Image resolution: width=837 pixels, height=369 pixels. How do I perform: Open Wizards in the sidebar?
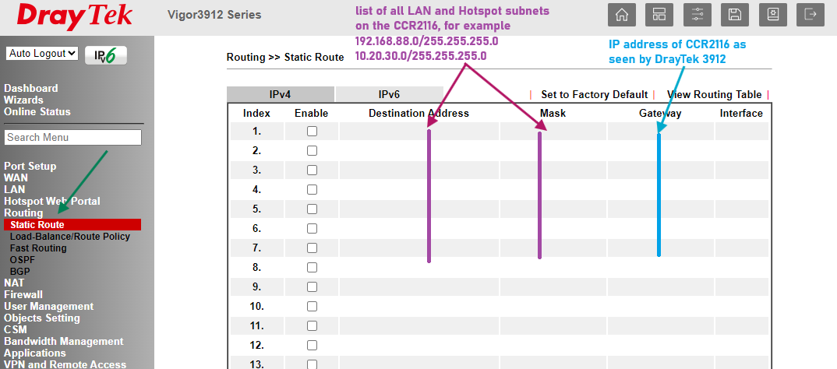(23, 100)
